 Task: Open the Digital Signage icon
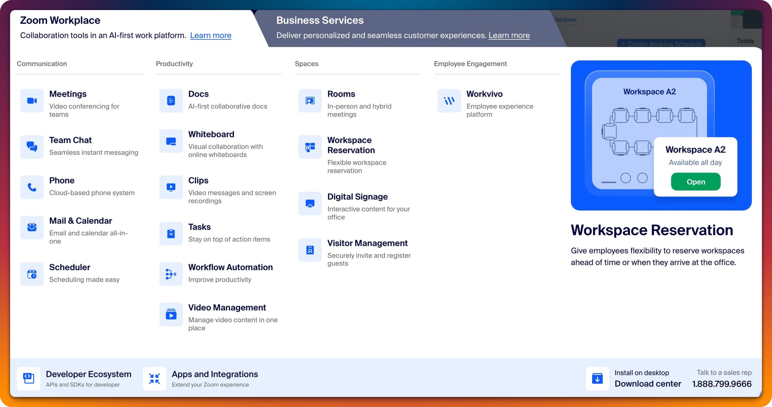tap(310, 203)
